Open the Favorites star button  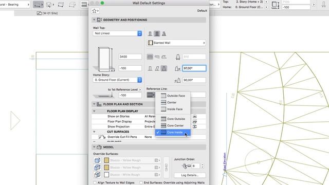[x=95, y=11]
